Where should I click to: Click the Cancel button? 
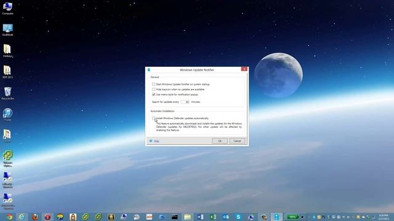[237, 141]
